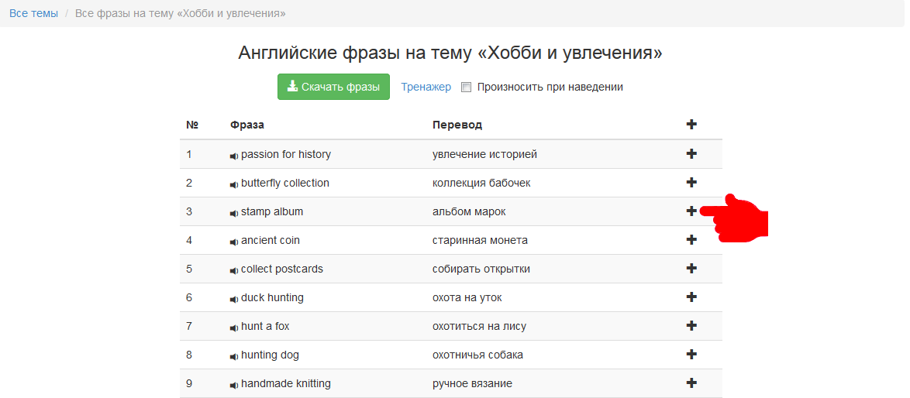Play audio for 'handmade knitting'
This screenshot has width=910, height=398.
234,386
